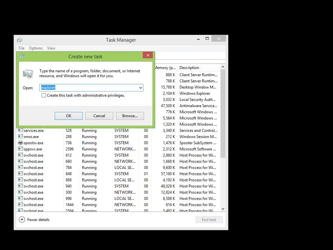Viewport: 333px width, 250px height.
Task: Click the Create new task dialog title icon
Action: pos(22,56)
